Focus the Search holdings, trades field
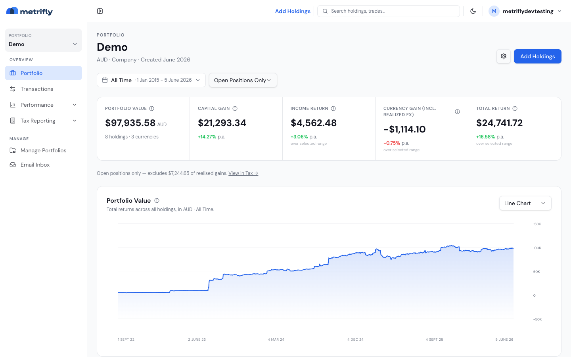The height and width of the screenshot is (357, 571). click(x=389, y=11)
